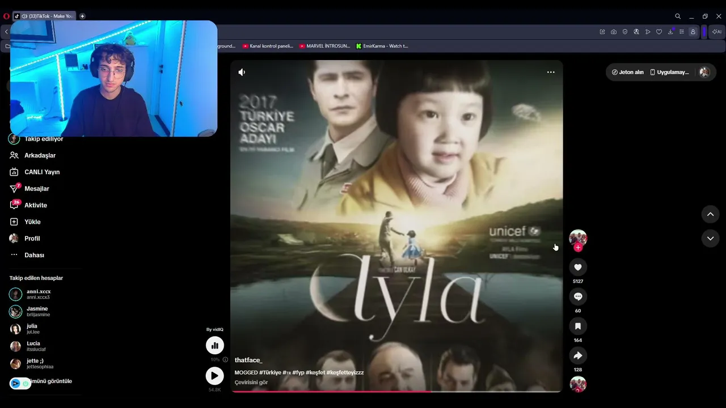726x408 pixels.
Task: Open the thatface_ creator profile link
Action: [248, 360]
